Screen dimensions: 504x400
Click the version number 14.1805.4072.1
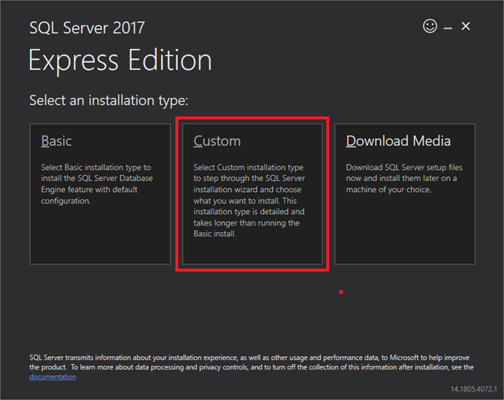tap(473, 389)
